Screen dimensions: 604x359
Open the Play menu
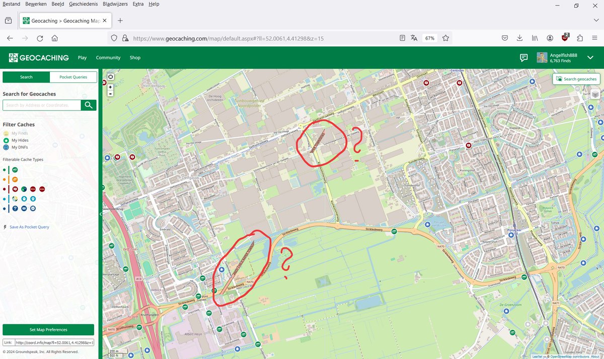82,57
